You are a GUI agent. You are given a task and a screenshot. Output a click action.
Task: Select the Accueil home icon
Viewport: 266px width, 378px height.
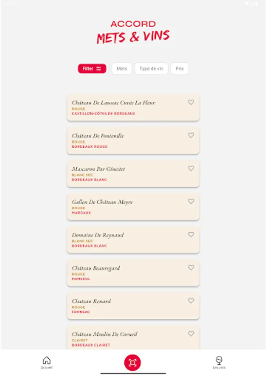point(47,360)
